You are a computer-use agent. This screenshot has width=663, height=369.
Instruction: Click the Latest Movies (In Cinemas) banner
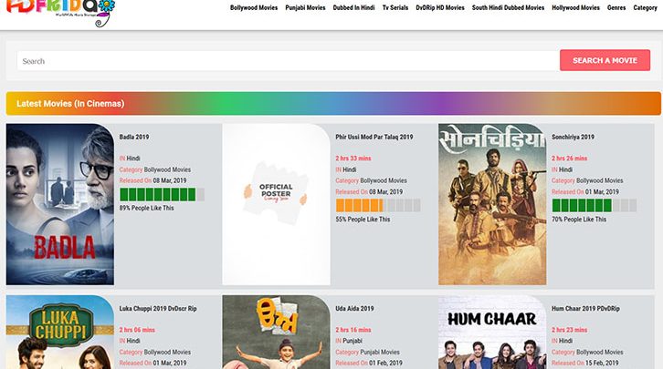[333, 103]
